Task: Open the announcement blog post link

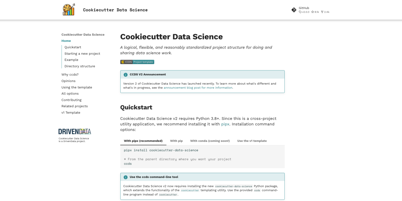Action: [x=198, y=87]
